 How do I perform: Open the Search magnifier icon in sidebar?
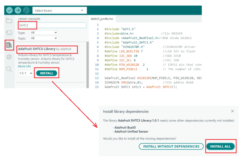(x=9, y=69)
